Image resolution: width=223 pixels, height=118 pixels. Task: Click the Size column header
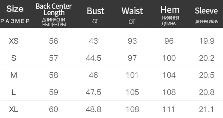tap(15, 9)
